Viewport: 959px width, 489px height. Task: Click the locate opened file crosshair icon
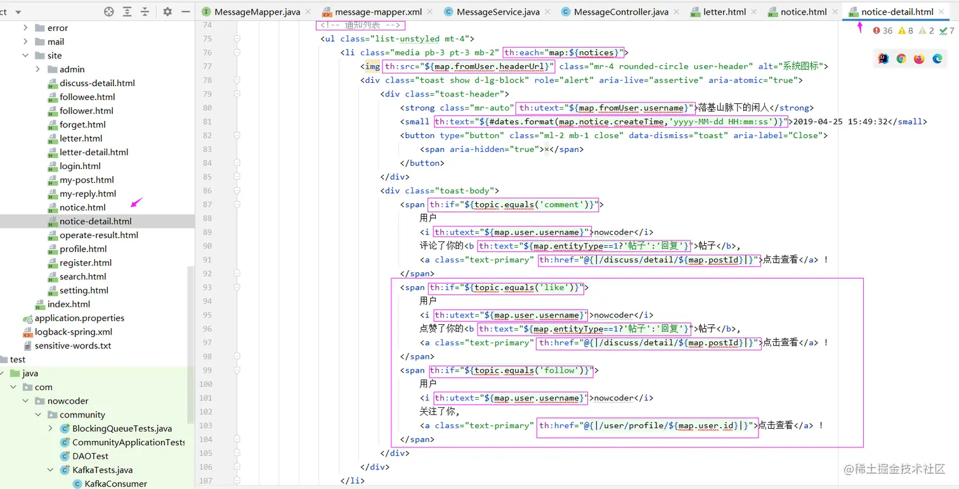[x=109, y=11]
